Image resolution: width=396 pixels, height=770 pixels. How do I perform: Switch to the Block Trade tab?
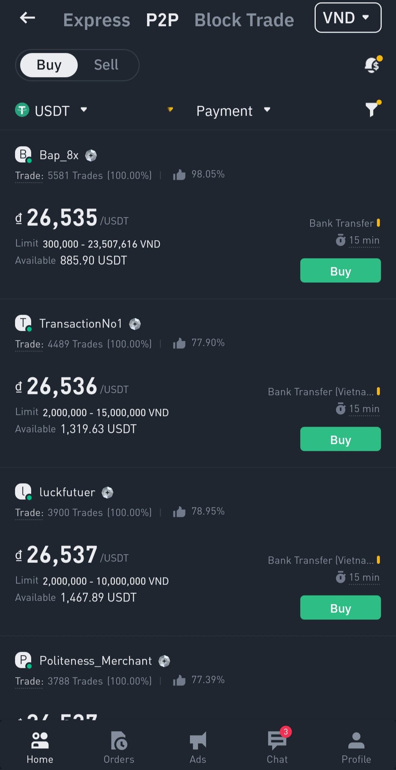[x=244, y=20]
